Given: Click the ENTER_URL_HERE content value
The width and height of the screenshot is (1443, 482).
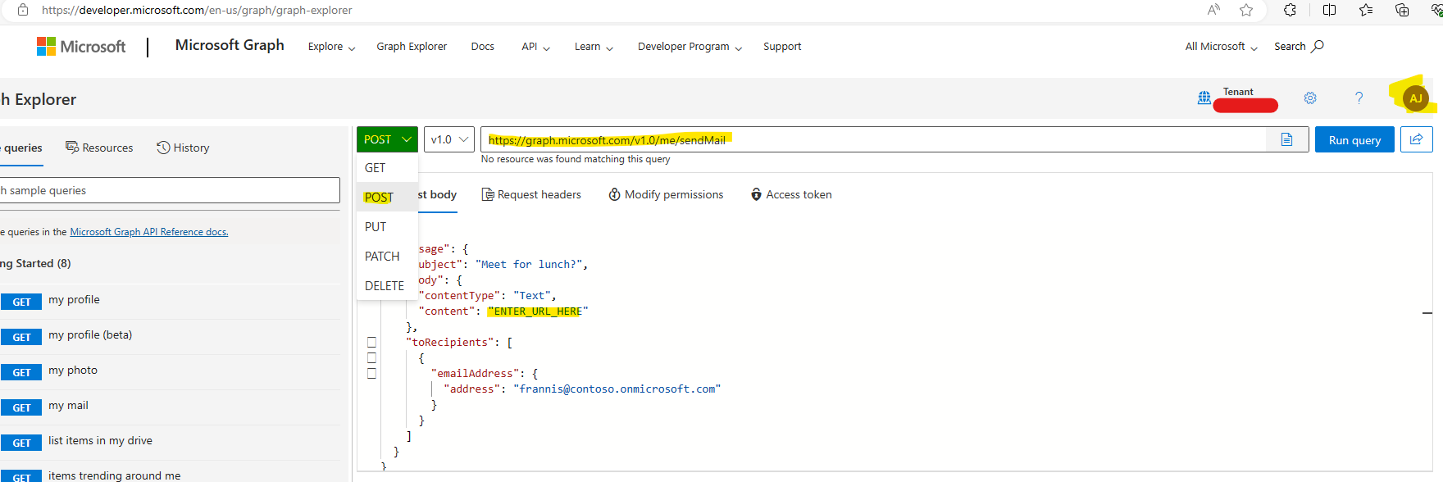Looking at the screenshot, I should (x=538, y=311).
